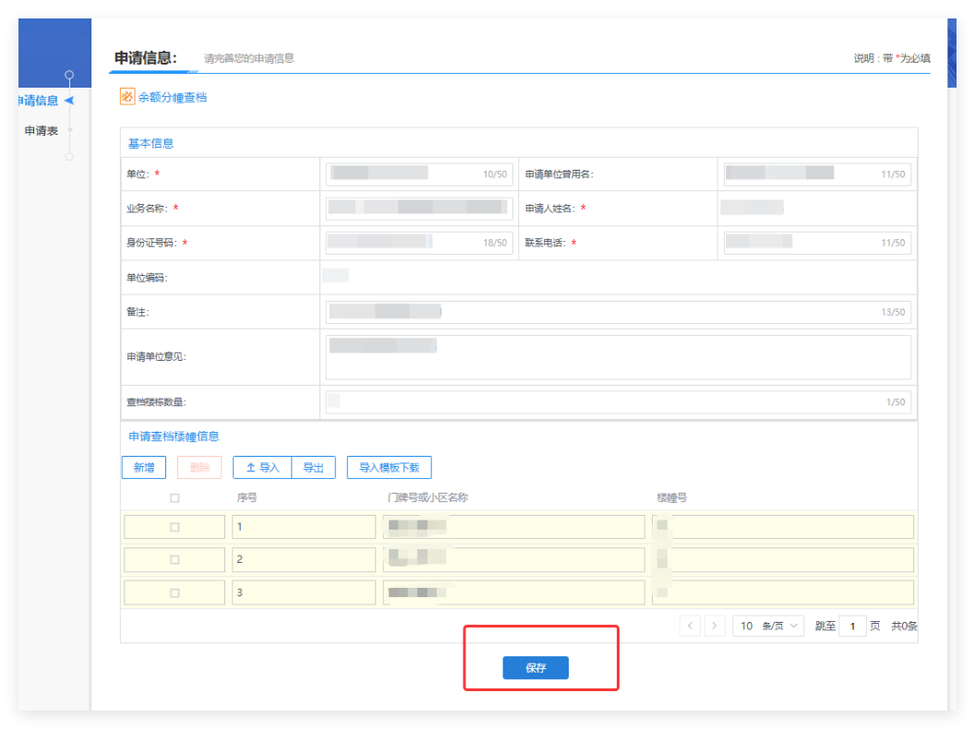975x729 pixels.
Task: Click the 余额分幢查档 link
Action: click(173, 97)
